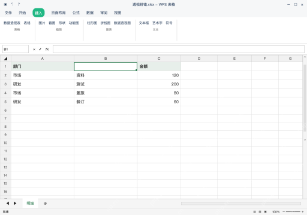Viewport: 307px width, 215px height.
Task: Click the cell with value 120
Action: pos(159,75)
